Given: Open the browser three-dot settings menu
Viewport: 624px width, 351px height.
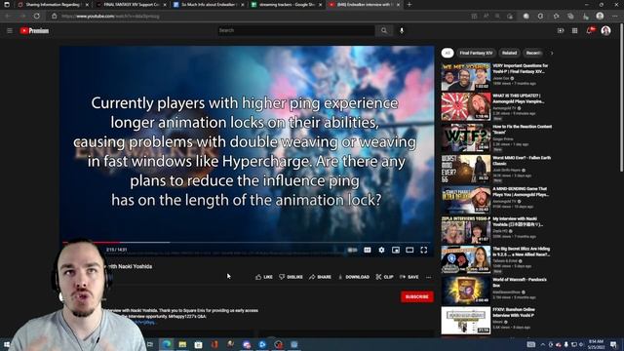Looking at the screenshot, I should [615, 16].
